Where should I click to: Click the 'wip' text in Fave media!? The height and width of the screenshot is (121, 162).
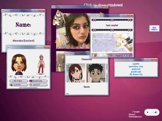67,94
